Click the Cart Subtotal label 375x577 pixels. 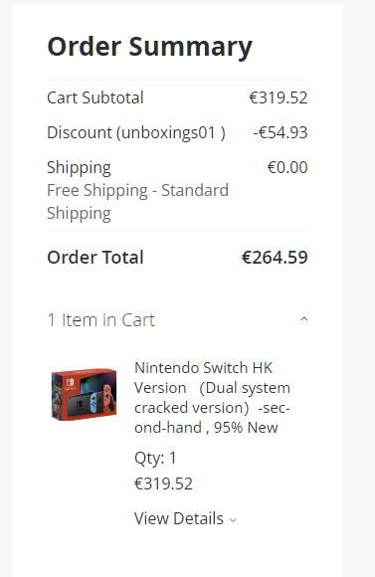click(95, 97)
